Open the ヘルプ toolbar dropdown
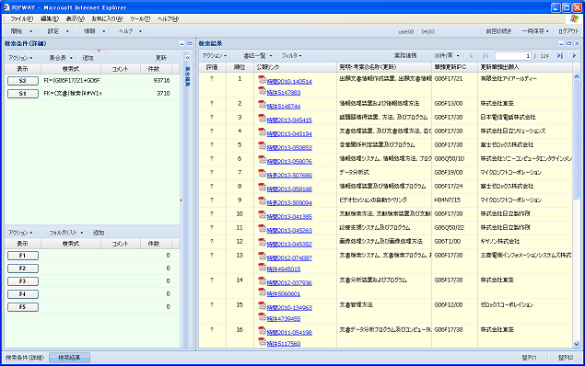585x366 pixels. click(x=130, y=31)
